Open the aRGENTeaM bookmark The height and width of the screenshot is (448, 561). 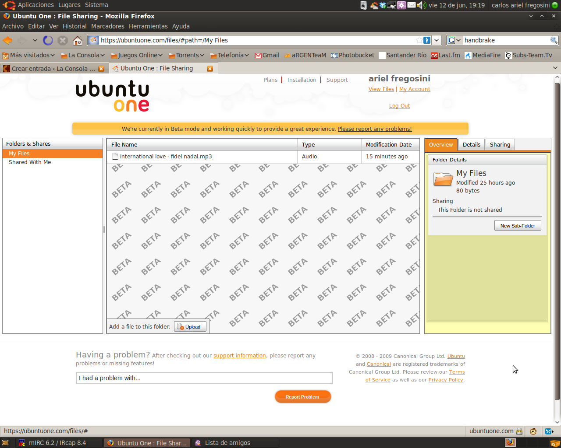coord(305,55)
